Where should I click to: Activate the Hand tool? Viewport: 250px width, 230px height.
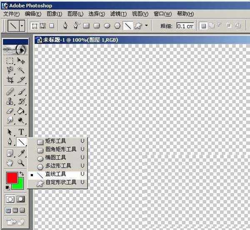[10, 163]
